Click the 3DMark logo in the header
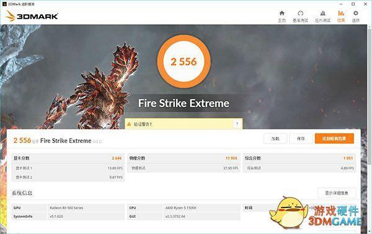 coord(32,16)
